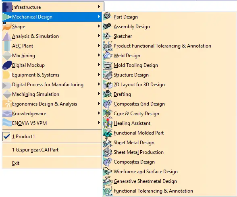Click the Part Design gear icon
The width and height of the screenshot is (237, 197).
tap(107, 16)
